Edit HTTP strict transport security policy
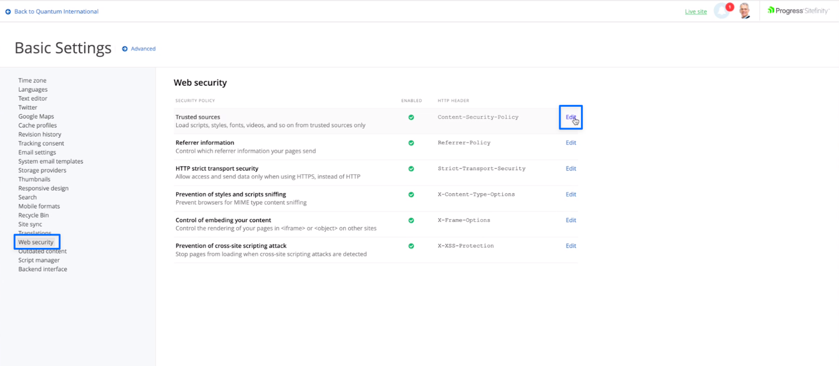 pyautogui.click(x=571, y=169)
